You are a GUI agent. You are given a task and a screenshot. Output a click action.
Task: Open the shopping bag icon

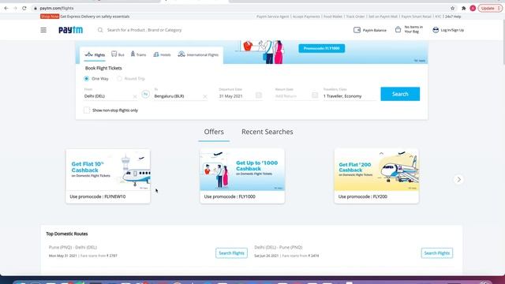click(398, 30)
